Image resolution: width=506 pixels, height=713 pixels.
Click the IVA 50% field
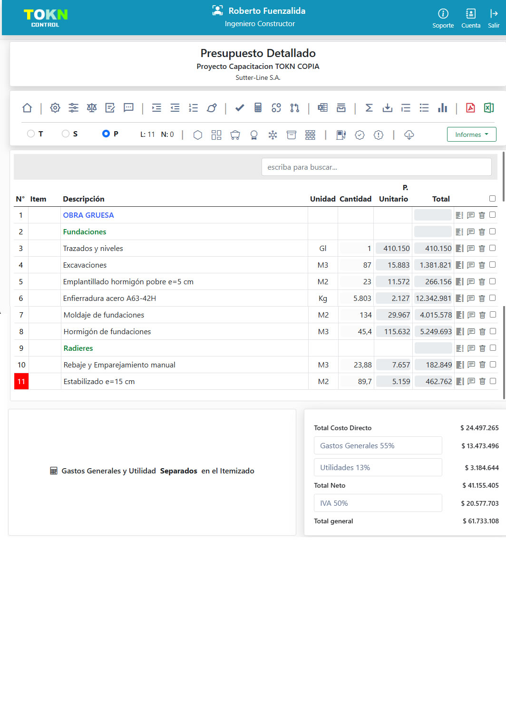coord(378,503)
